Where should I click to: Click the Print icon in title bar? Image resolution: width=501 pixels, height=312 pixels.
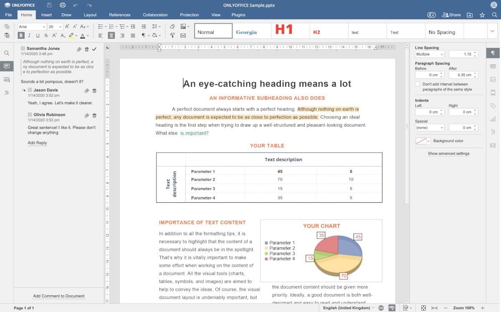click(63, 5)
